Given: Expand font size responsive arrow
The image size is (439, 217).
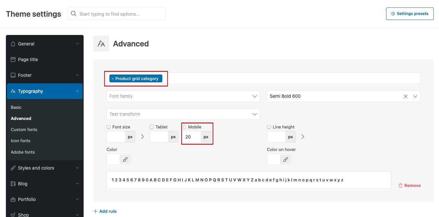Looking at the screenshot, I should click(142, 137).
